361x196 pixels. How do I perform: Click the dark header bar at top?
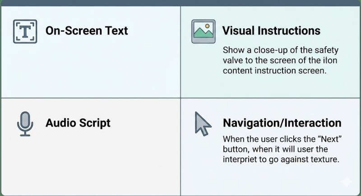click(x=180, y=3)
